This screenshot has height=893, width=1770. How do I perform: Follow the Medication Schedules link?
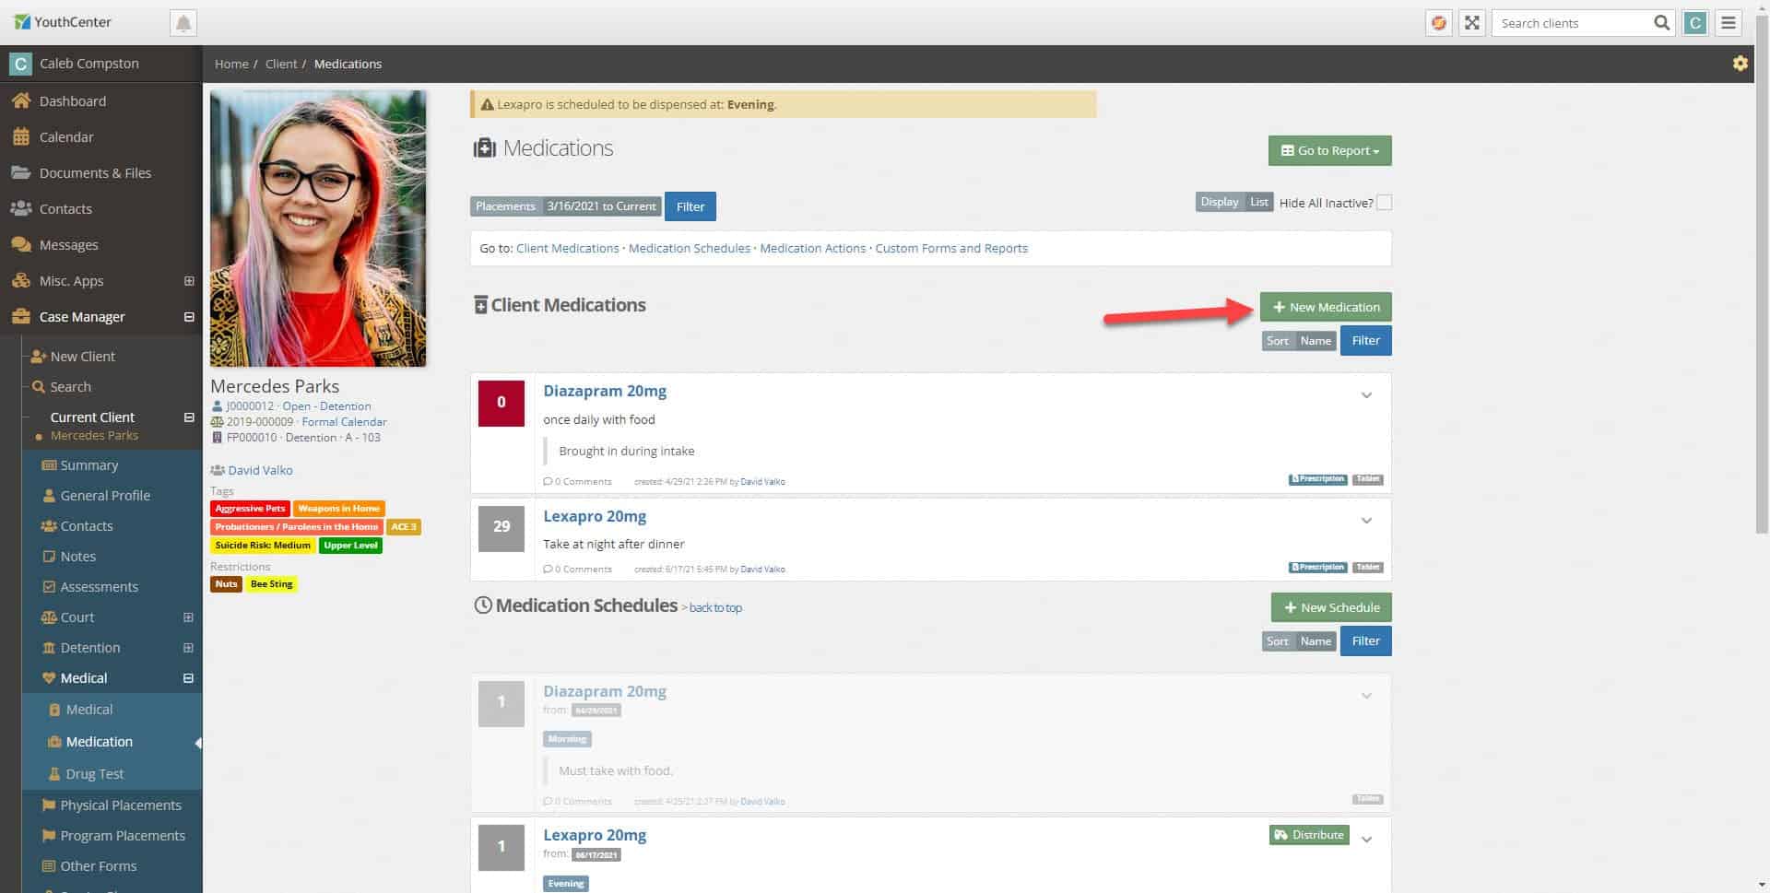point(690,248)
